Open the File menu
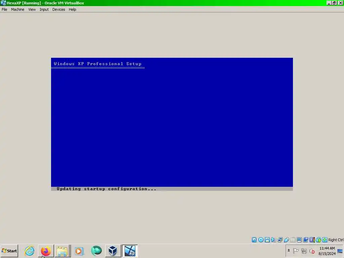Screen dimensions: 344x258 click(x=4, y=9)
